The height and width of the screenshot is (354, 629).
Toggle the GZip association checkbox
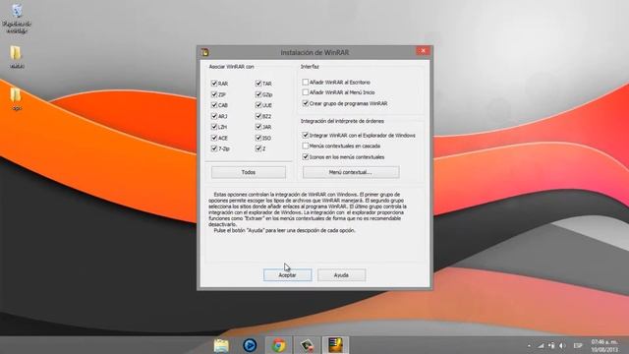[x=258, y=94]
